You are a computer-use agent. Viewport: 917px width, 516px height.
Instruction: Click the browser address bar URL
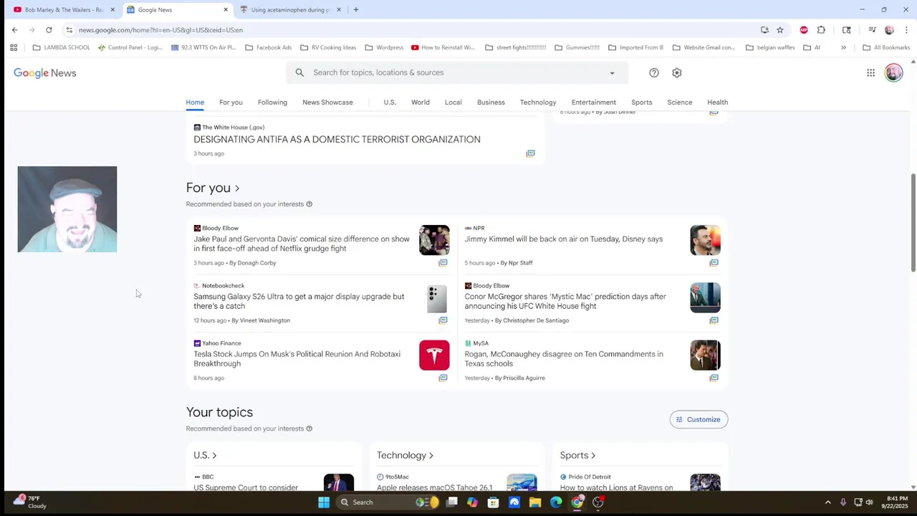pyautogui.click(x=160, y=30)
